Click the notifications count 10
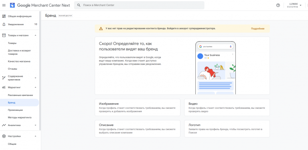The width and height of the screenshot is (308, 150). click(36, 24)
